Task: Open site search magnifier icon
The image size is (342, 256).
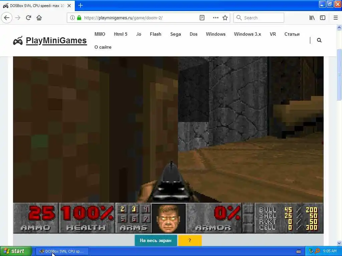Action: click(319, 40)
